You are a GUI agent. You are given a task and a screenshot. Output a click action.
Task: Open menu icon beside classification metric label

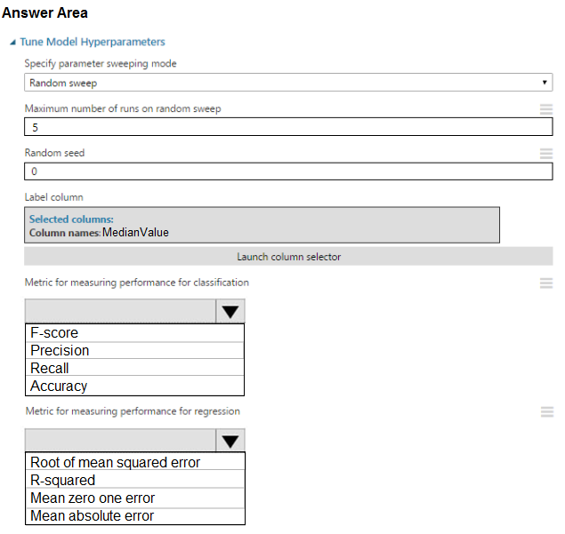coord(546,283)
